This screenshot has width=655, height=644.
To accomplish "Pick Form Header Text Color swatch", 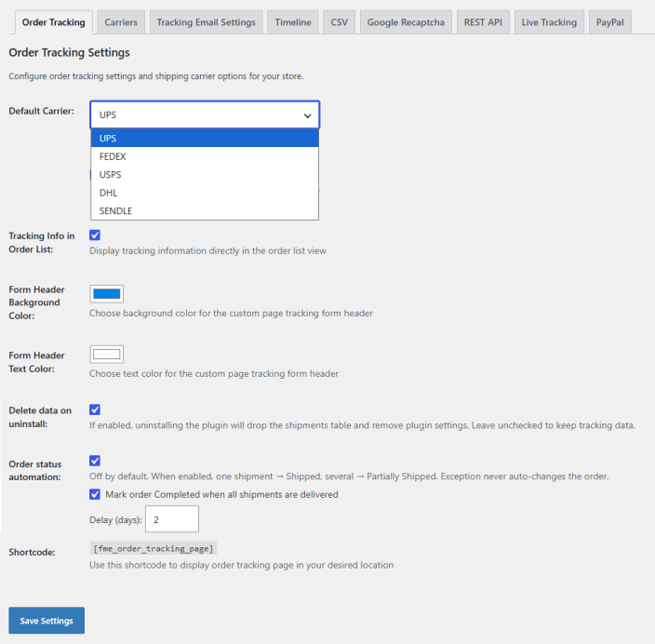I will [x=106, y=355].
